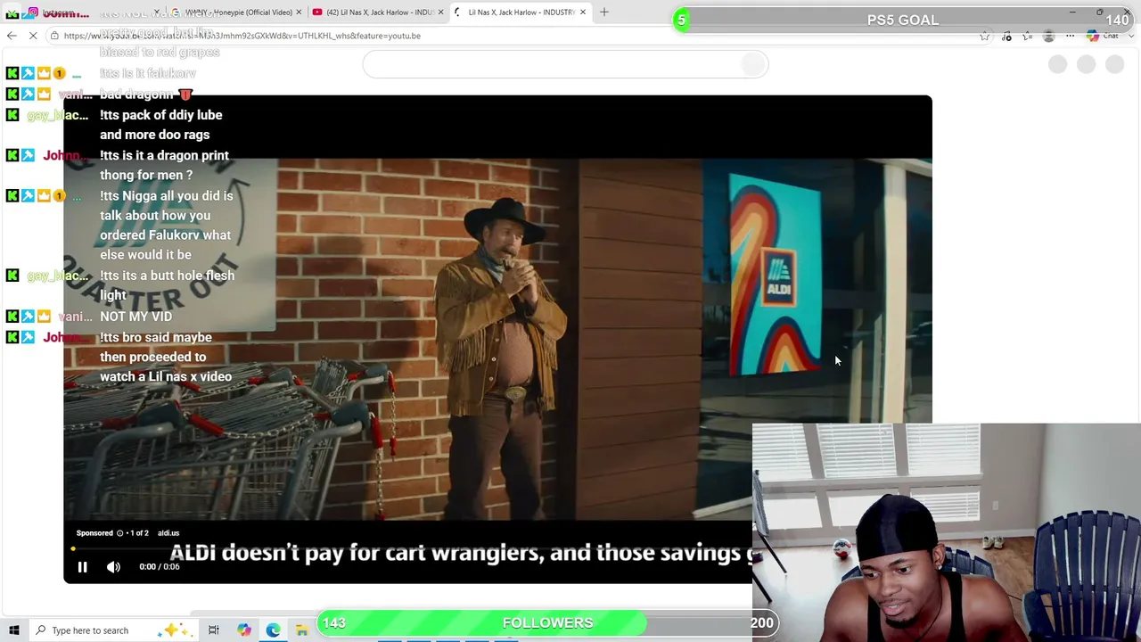Click the chat message about doo rags
This screenshot has height=642, width=1141.
point(160,125)
